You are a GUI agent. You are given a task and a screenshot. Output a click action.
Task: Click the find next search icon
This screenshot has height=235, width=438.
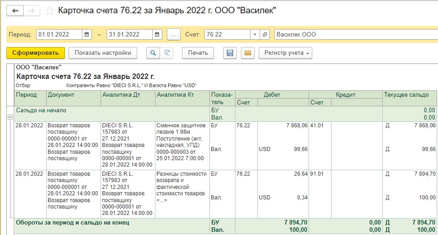[x=167, y=53]
